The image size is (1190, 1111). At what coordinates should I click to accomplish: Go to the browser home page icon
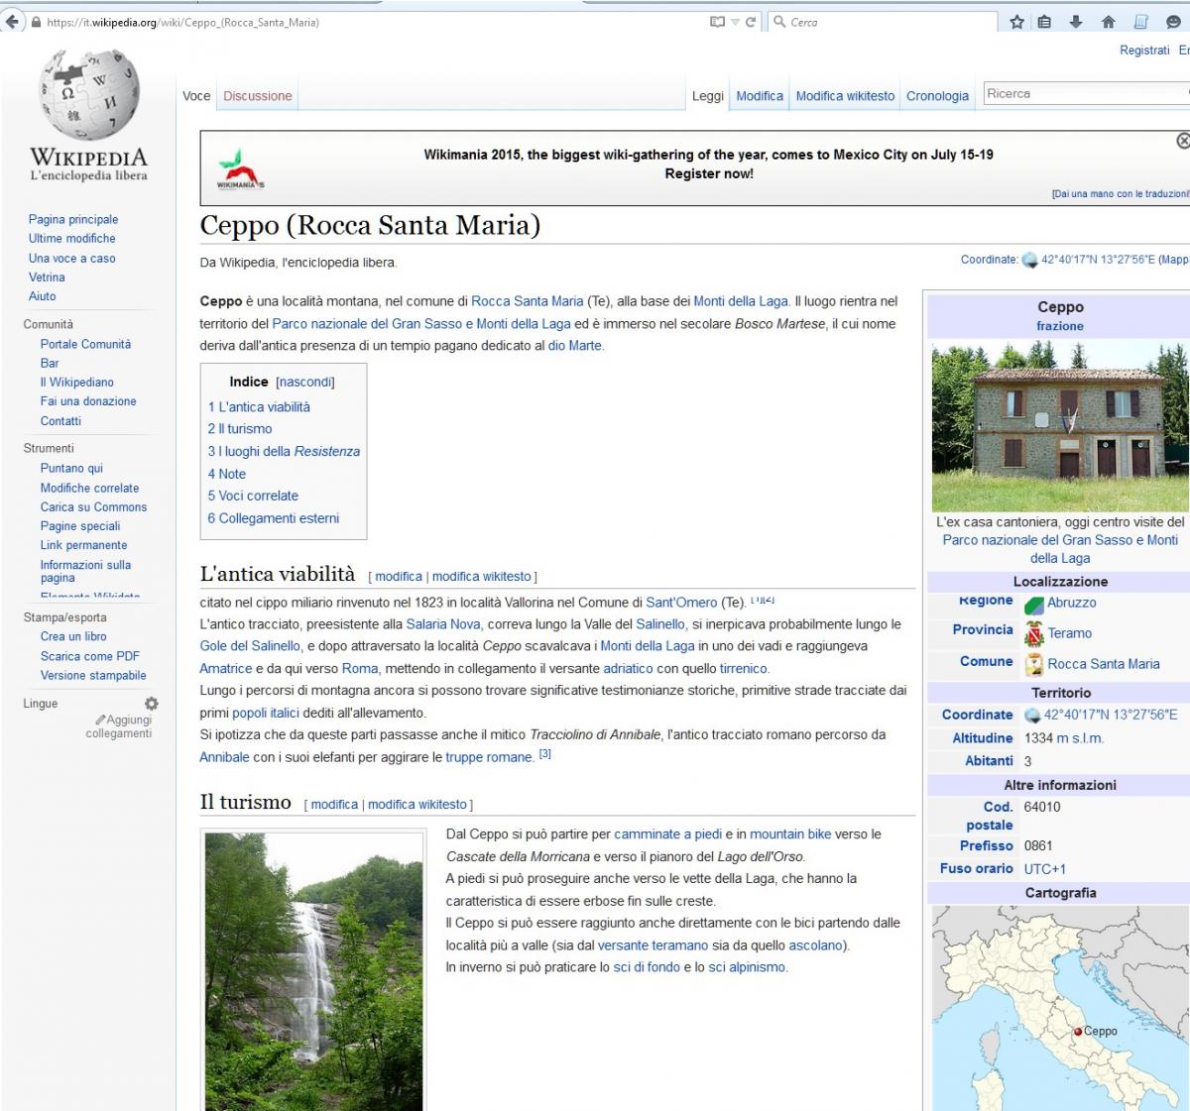point(1109,22)
